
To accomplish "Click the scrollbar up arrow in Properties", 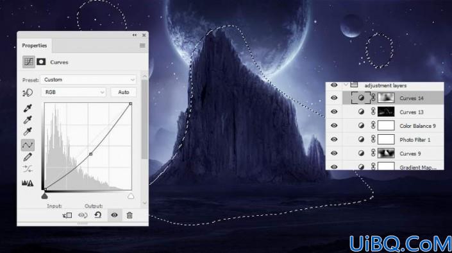I will click(x=145, y=76).
